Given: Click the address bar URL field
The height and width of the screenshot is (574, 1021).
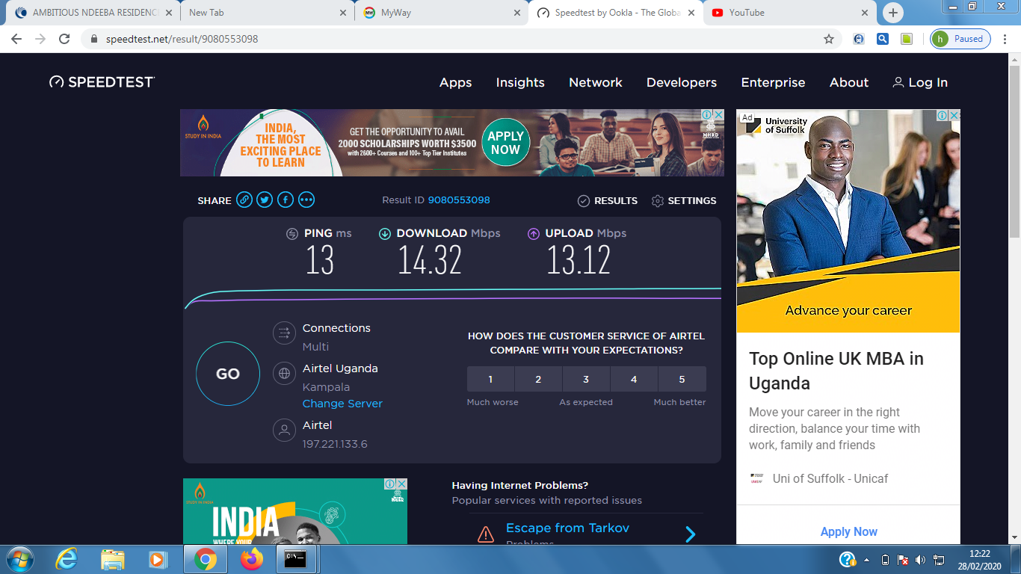Looking at the screenshot, I should pyautogui.click(x=448, y=39).
